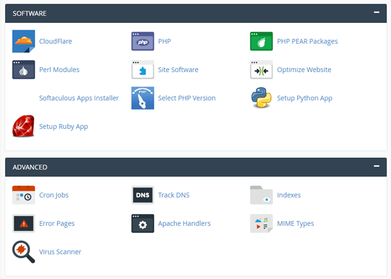Open the Error Pages link

pos(57,223)
